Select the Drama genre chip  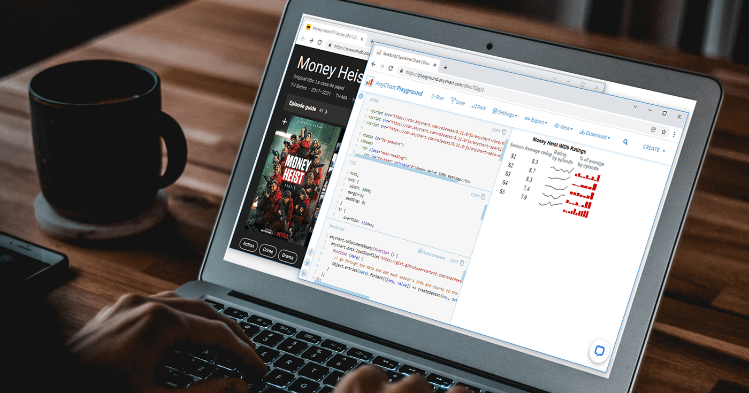pos(288,256)
